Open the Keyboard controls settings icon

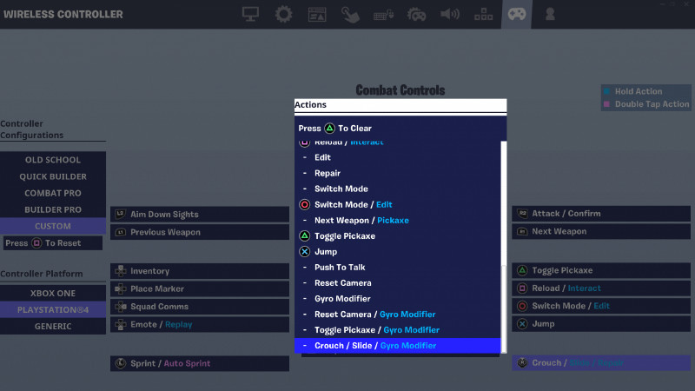383,15
